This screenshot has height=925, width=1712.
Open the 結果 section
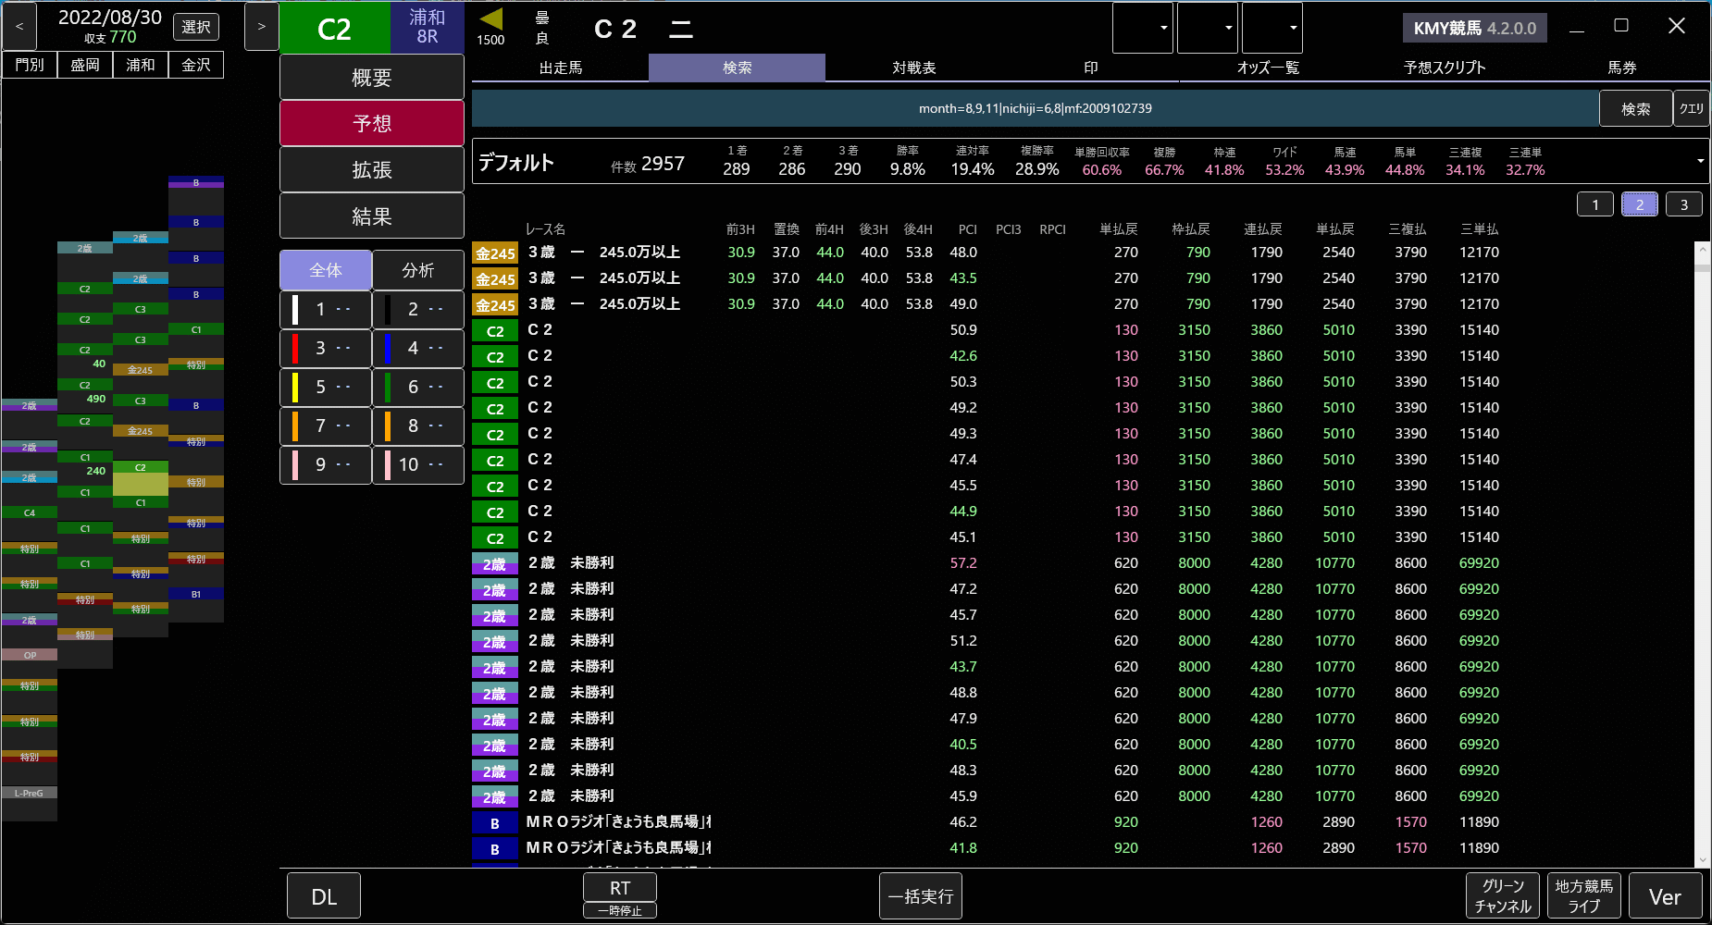[x=372, y=216]
